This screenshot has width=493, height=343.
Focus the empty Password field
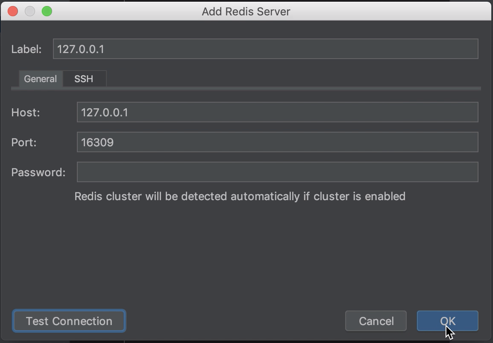tap(278, 172)
